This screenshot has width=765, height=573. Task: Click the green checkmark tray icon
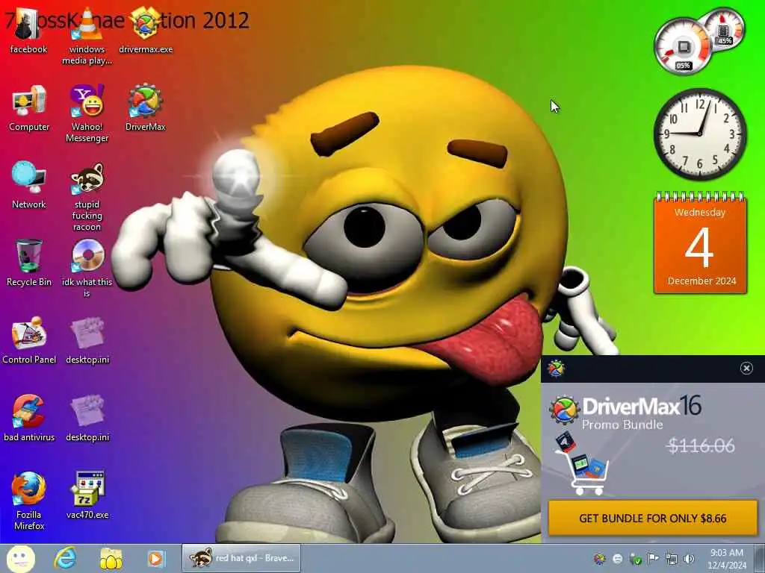pos(635,559)
